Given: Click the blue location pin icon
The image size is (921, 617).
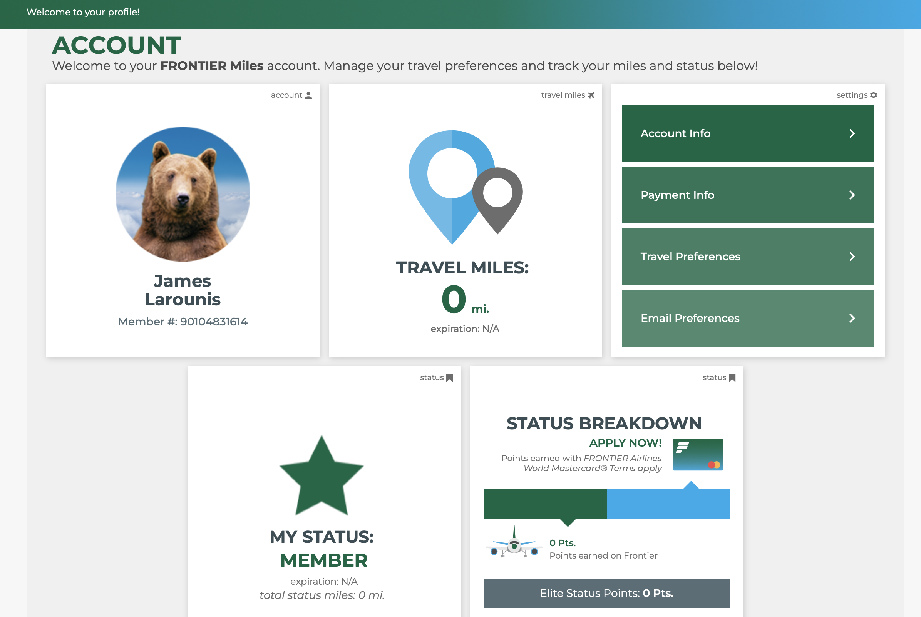Looking at the screenshot, I should (451, 187).
